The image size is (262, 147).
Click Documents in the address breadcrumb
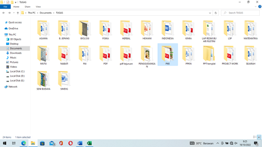pos(46,13)
